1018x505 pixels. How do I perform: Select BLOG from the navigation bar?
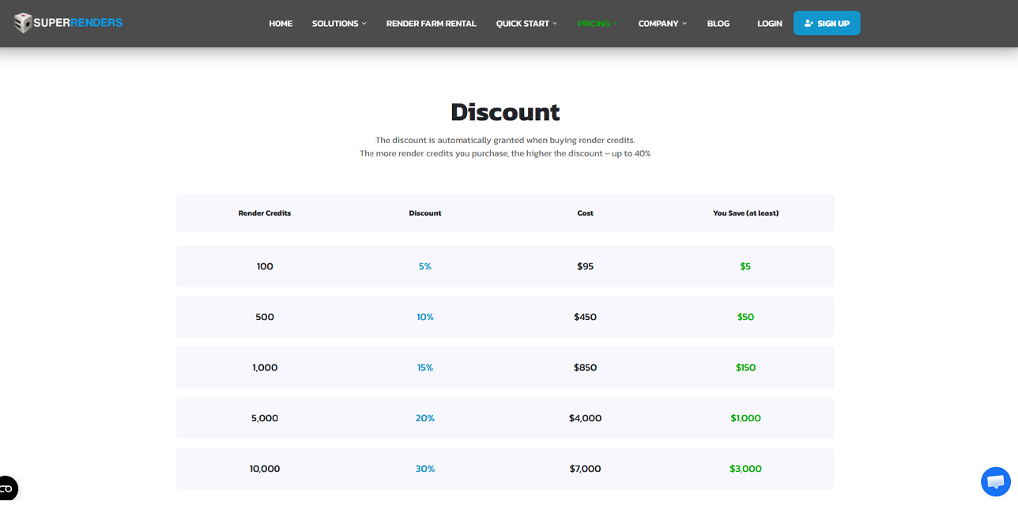[718, 23]
